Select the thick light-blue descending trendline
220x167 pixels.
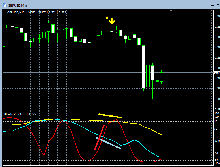(x=109, y=143)
